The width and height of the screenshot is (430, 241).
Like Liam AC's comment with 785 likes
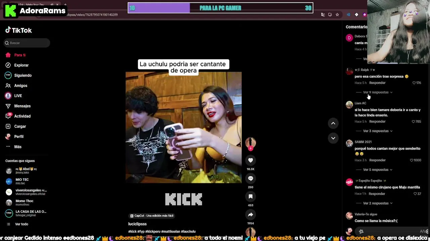coord(413,122)
